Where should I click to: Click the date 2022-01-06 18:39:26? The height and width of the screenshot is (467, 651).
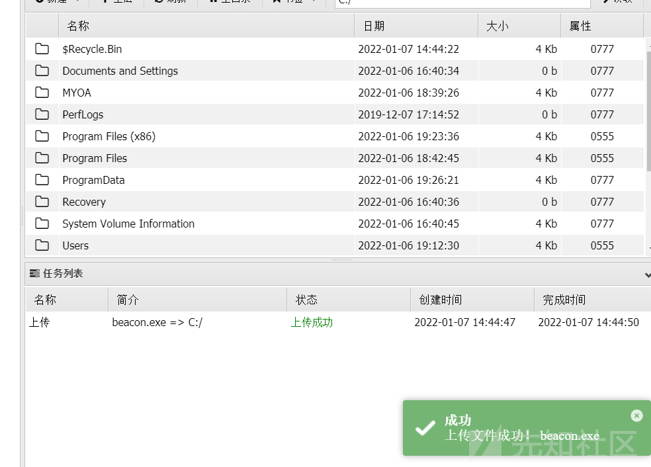pos(409,93)
